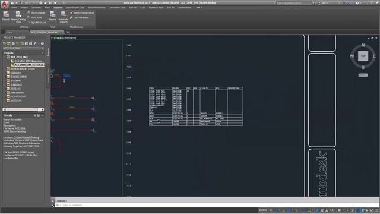This screenshot has height=214, width=380.
Task: Collapse the ACE_2016_EMX project node
Action: 5,57
